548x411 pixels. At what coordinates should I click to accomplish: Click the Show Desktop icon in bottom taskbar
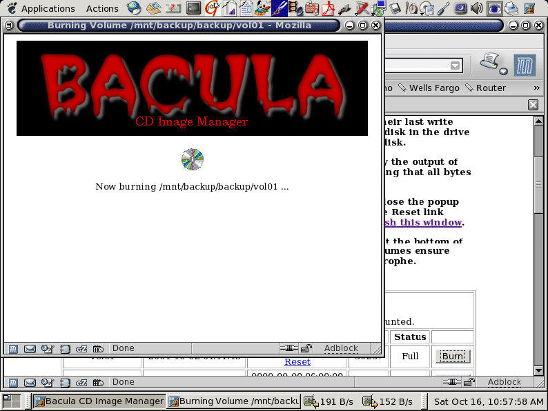[x=12, y=401]
